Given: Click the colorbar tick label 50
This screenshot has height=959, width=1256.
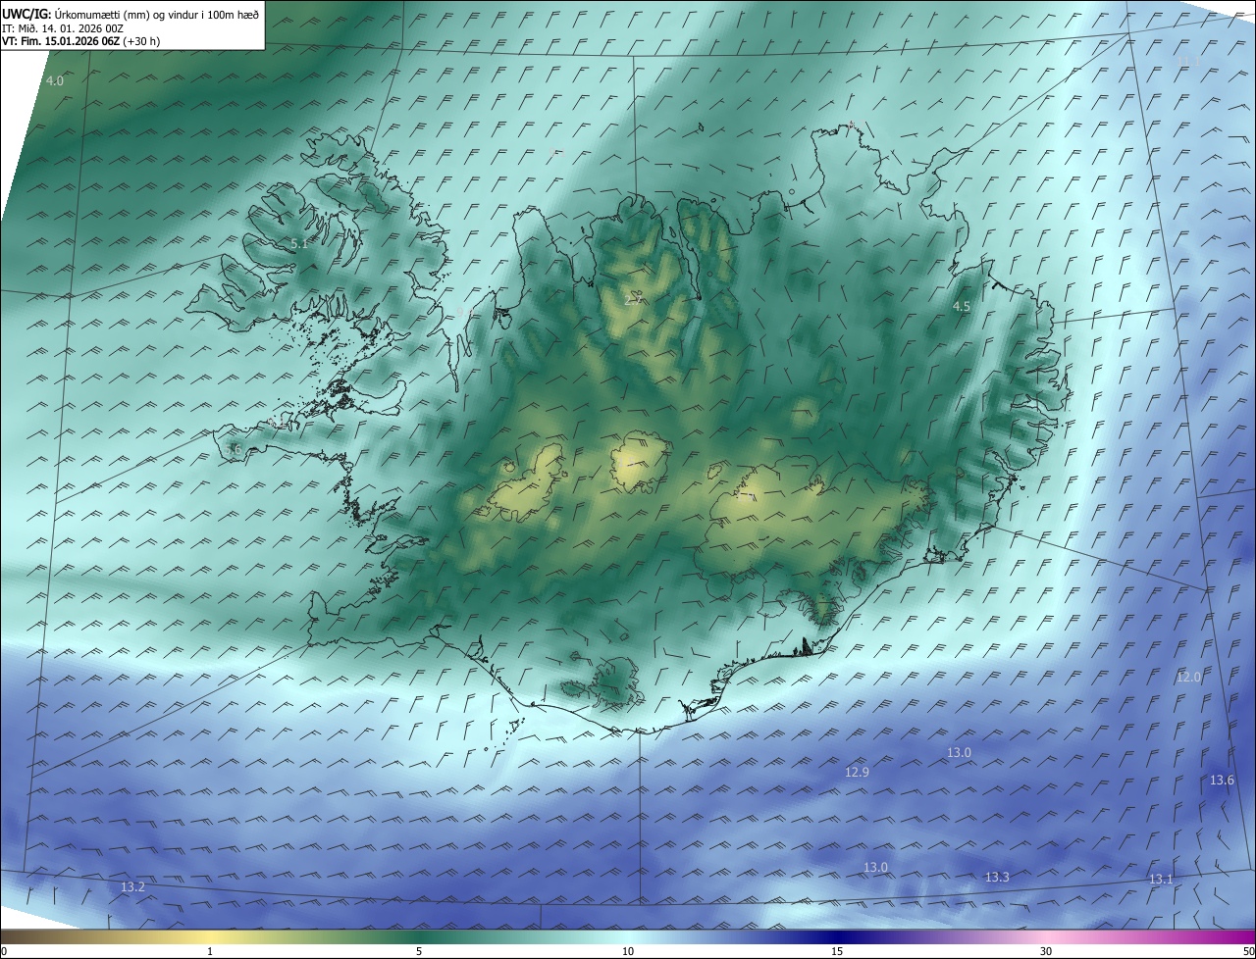Looking at the screenshot, I should (x=1249, y=951).
